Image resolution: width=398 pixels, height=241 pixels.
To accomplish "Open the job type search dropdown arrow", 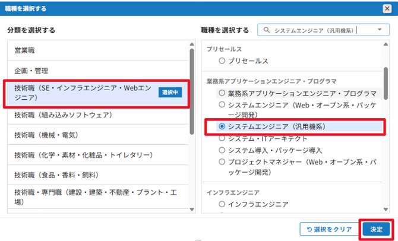I will (x=380, y=30).
